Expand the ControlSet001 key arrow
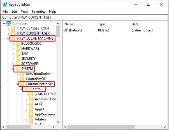Image resolution: width=169 pixels, height=130 pixels. pyautogui.click(x=18, y=79)
